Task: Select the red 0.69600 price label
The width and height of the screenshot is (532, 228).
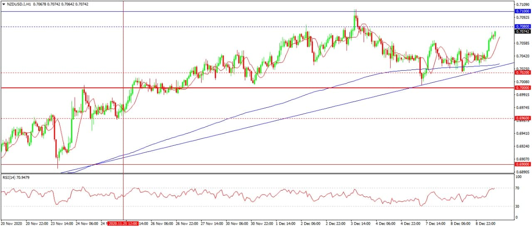Action: pos(522,118)
